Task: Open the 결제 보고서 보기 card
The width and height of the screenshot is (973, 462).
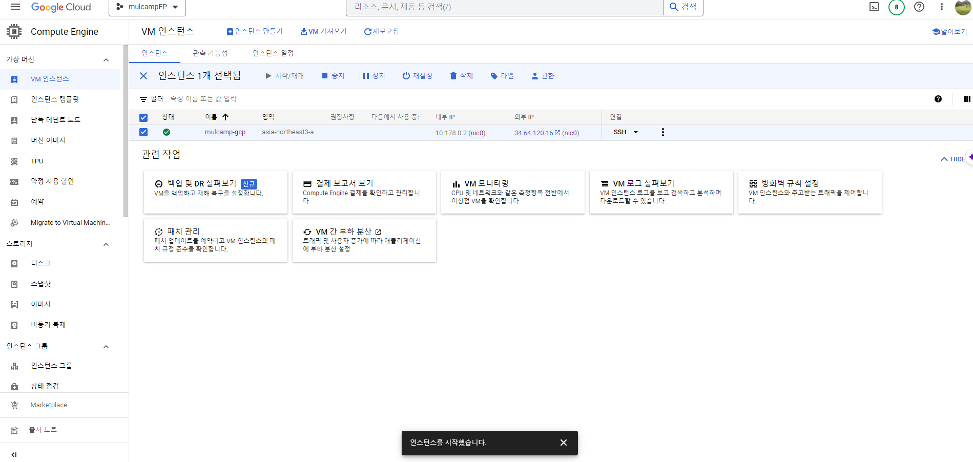Action: tap(364, 192)
